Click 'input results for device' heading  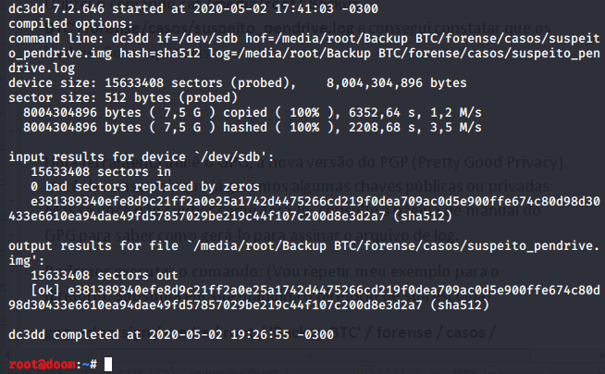click(104, 157)
